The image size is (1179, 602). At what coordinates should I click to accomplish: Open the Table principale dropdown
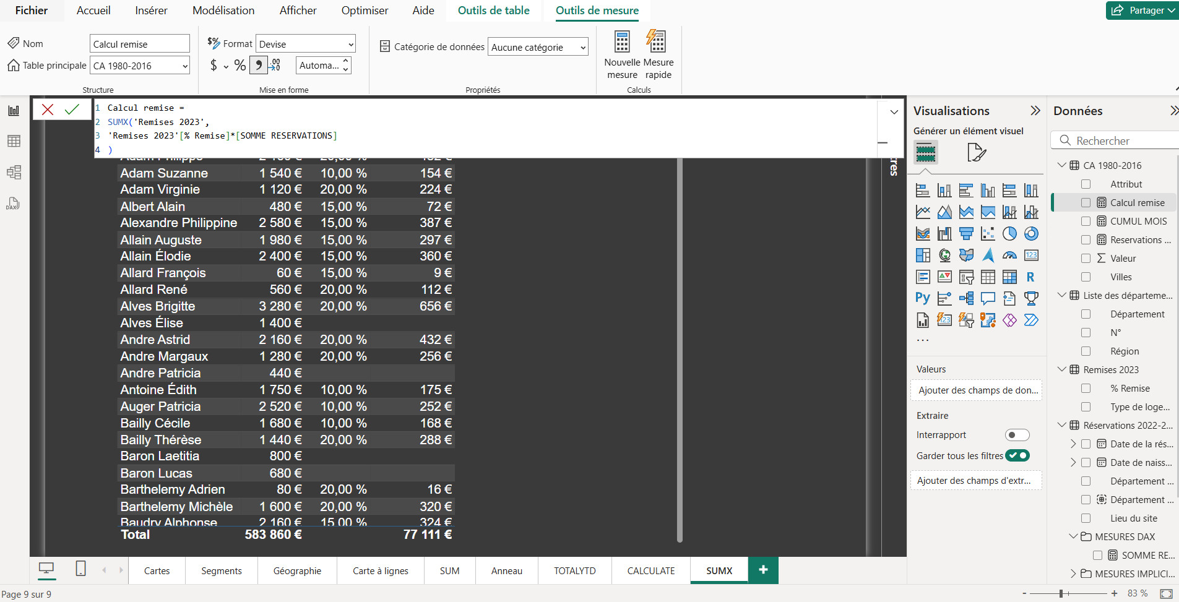point(140,66)
